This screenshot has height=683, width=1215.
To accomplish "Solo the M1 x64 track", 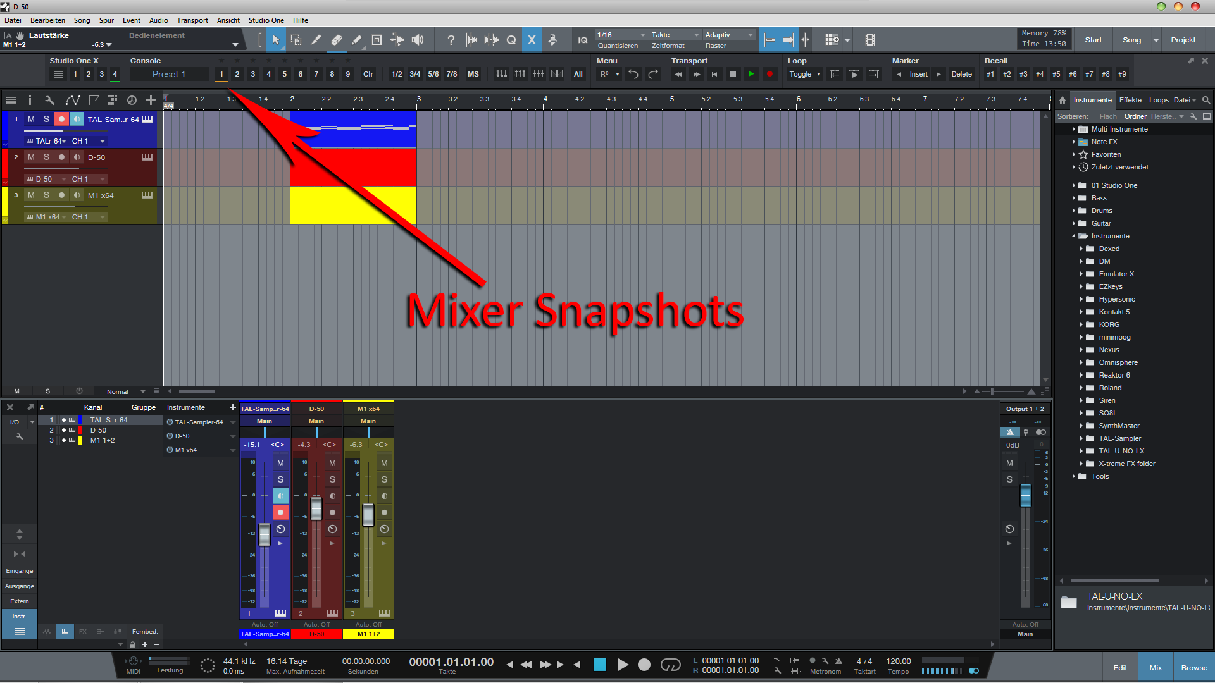I will [x=46, y=195].
